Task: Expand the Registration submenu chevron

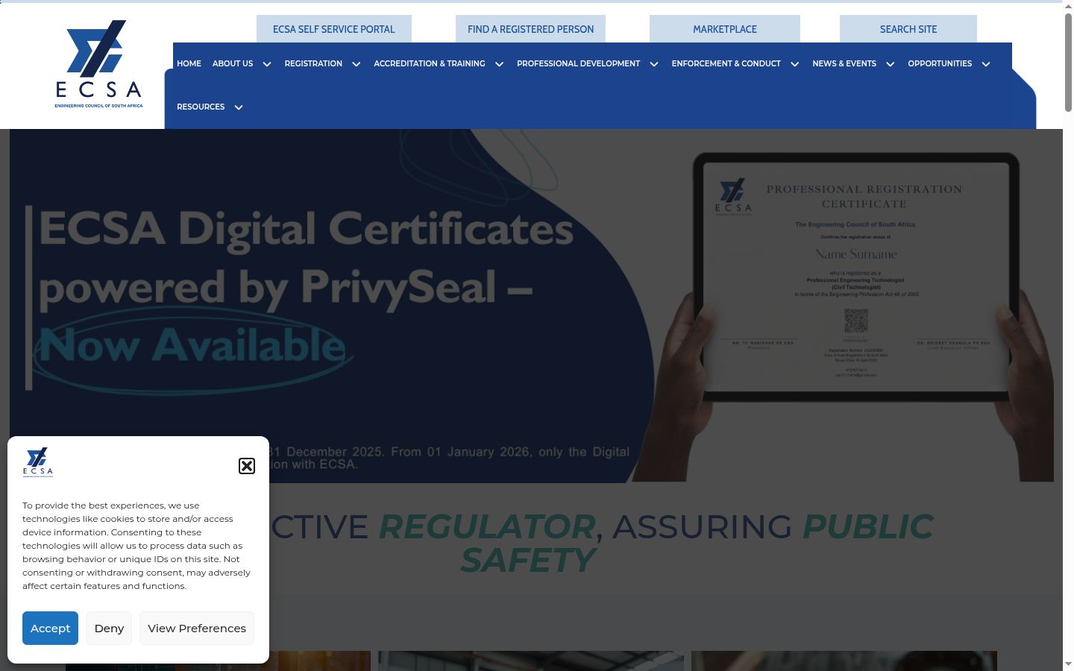Action: pyautogui.click(x=357, y=64)
